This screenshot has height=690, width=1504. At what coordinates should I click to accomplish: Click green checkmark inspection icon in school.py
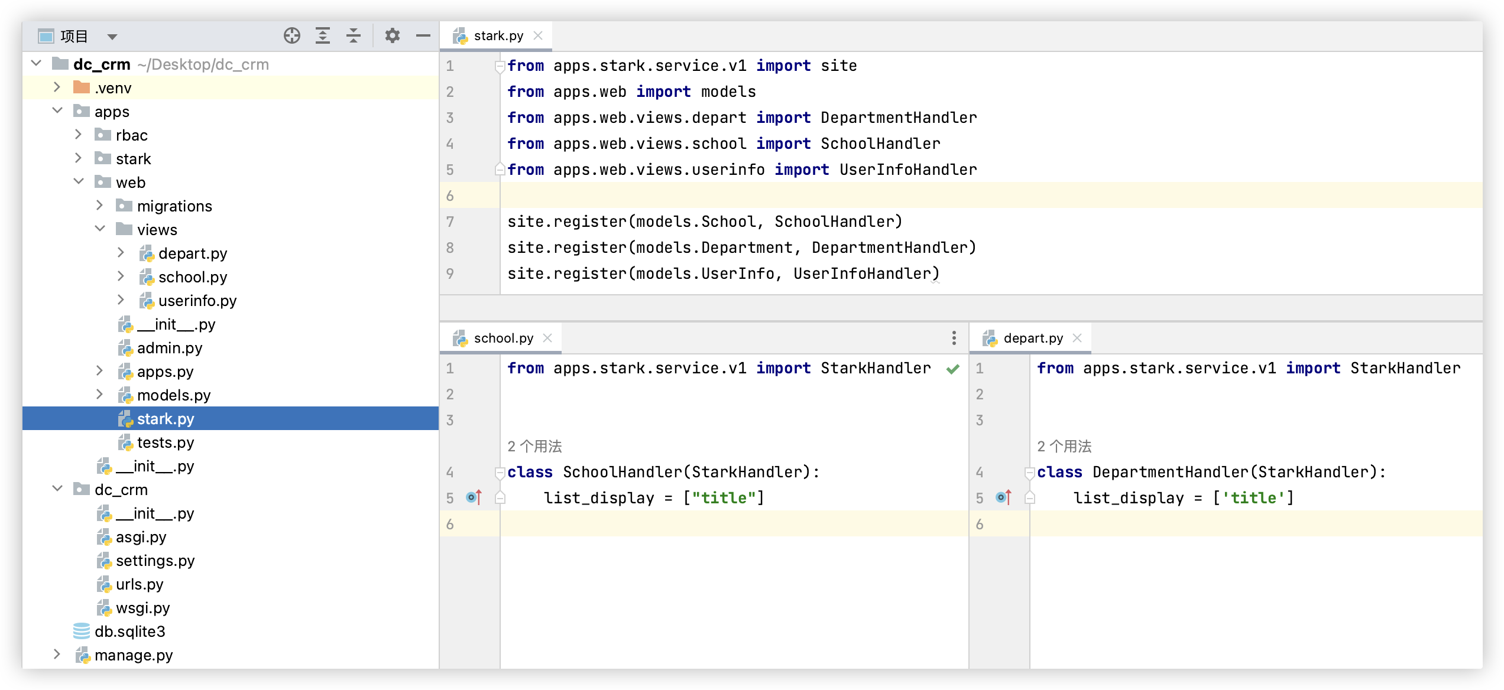pos(952,369)
